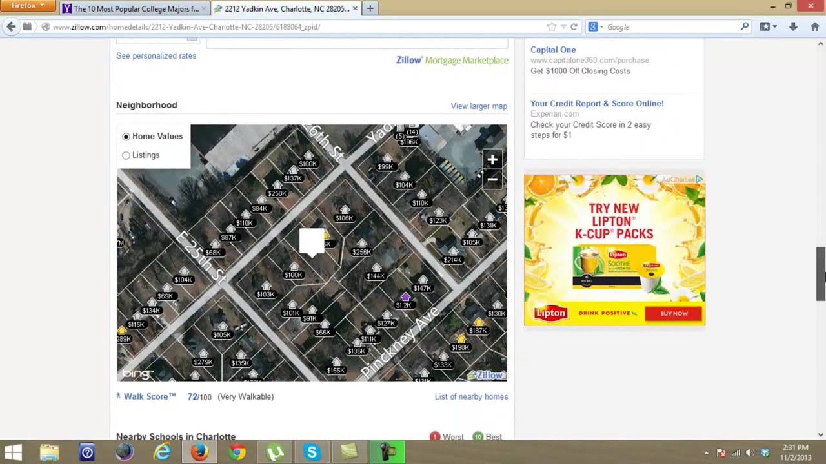Click the yellow $187K home marker
This screenshot has height=464, width=826.
[x=478, y=327]
